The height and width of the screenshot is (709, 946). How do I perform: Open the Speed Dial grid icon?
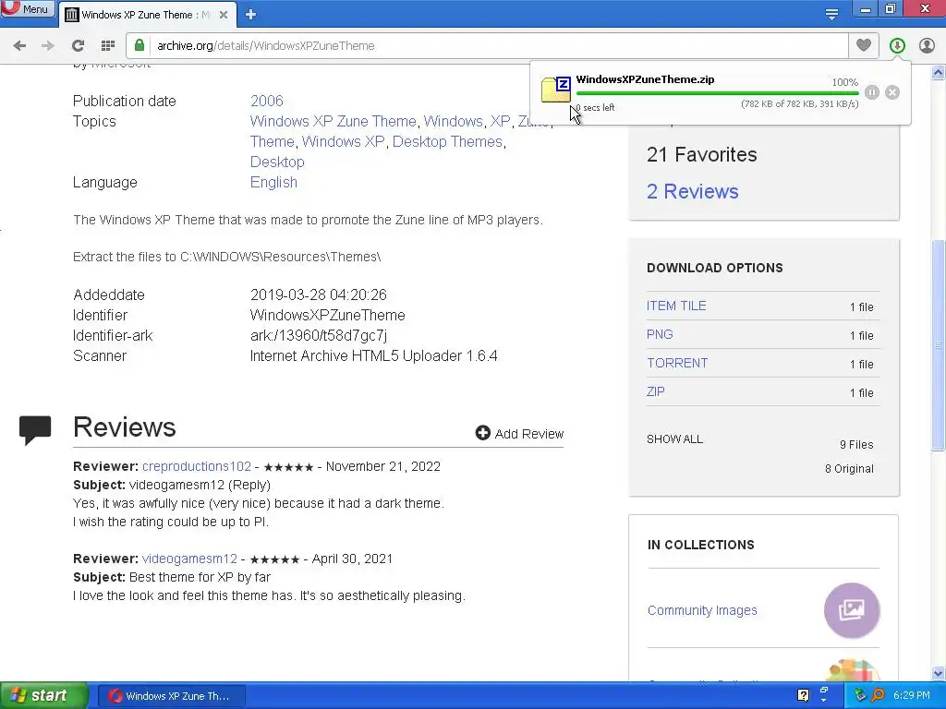click(x=108, y=46)
